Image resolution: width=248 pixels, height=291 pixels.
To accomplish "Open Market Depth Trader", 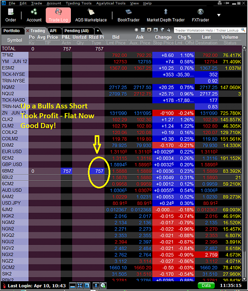I will [x=165, y=15].
